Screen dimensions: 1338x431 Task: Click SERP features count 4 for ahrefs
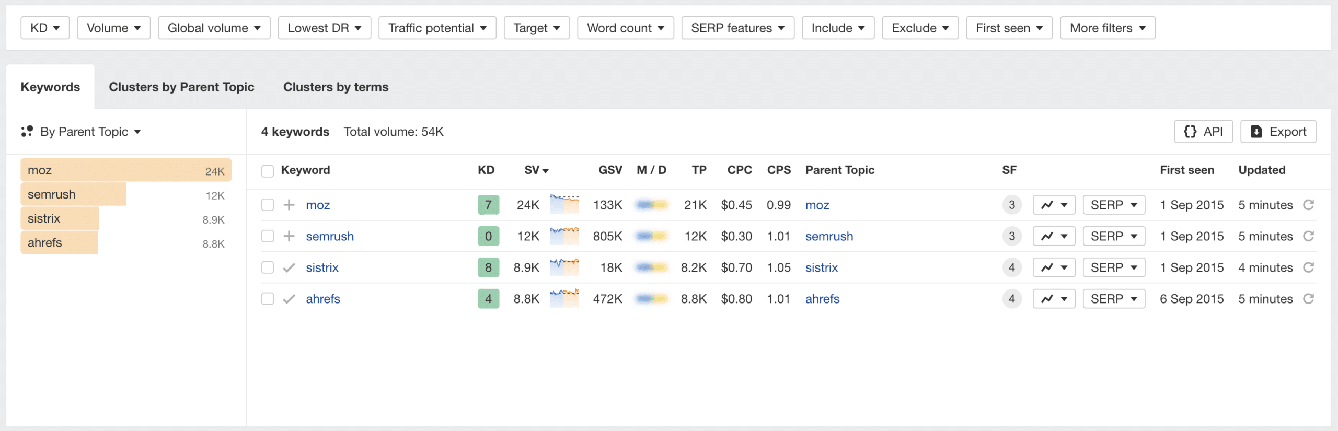(x=1012, y=299)
